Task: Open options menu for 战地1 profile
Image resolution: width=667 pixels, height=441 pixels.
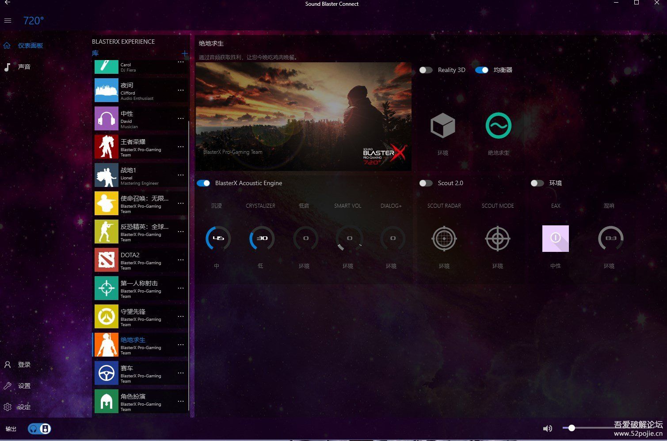Action: click(181, 175)
